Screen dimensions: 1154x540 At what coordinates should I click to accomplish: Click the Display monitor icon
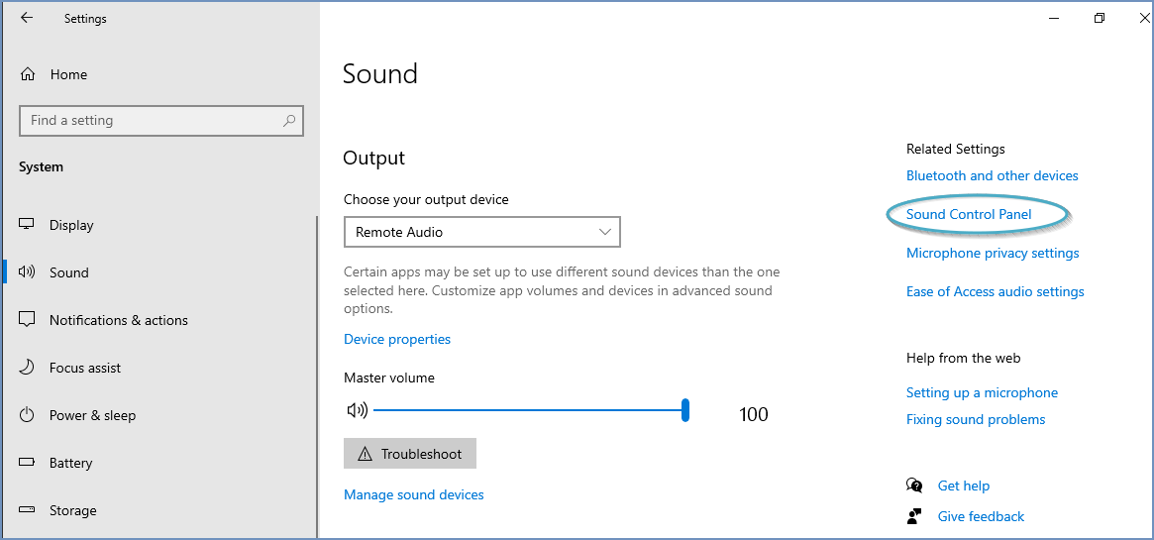coord(28,225)
